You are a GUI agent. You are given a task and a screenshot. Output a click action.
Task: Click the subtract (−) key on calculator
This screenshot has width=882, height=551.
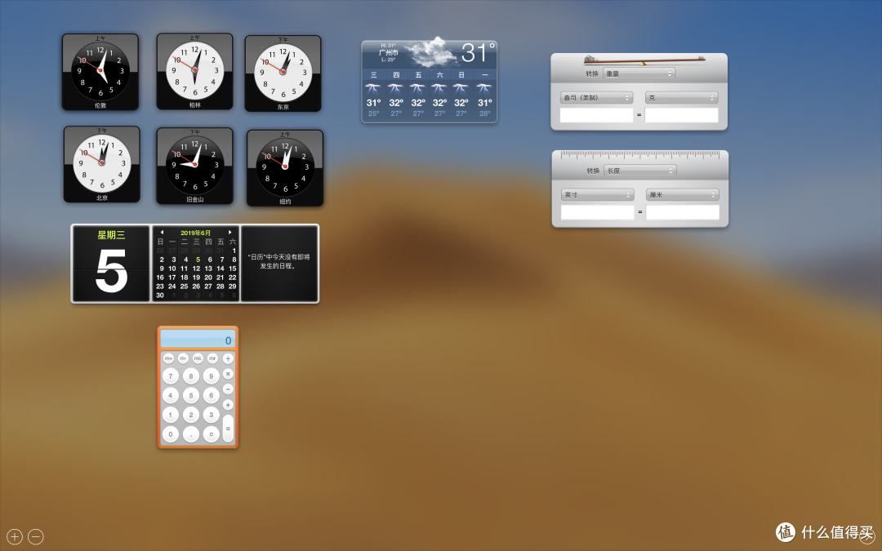(x=228, y=389)
